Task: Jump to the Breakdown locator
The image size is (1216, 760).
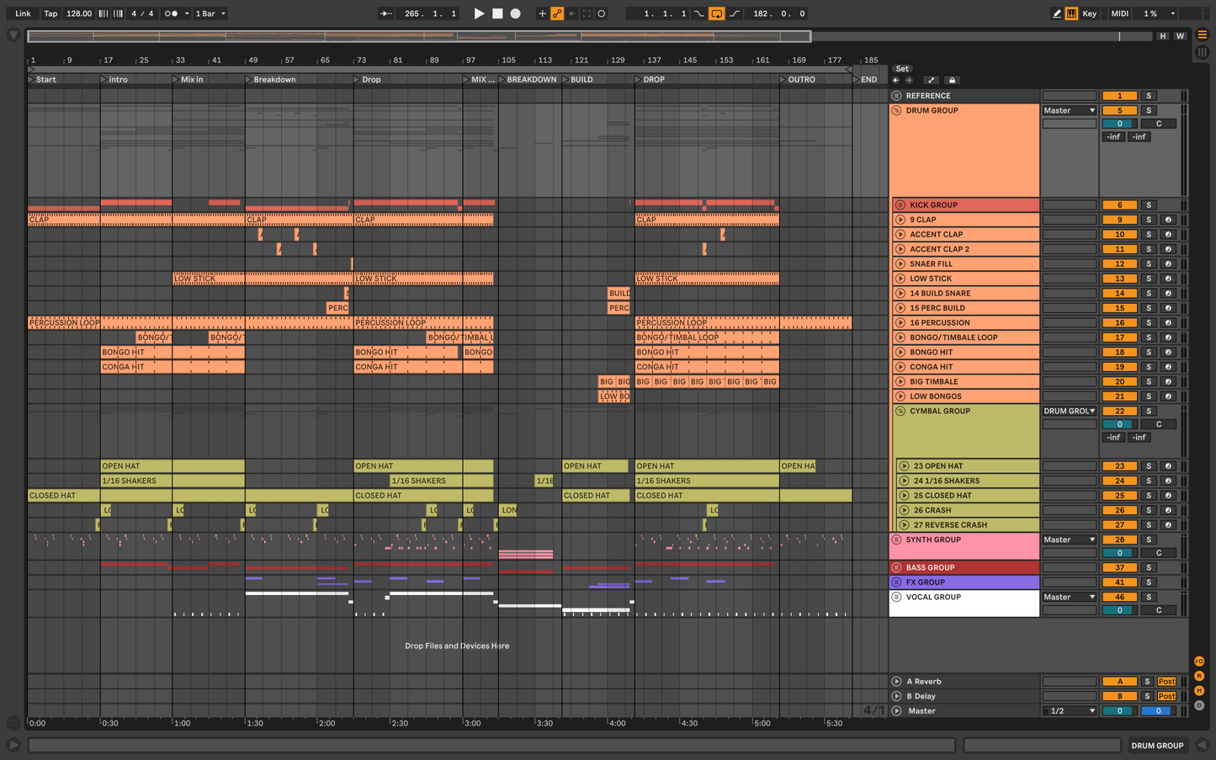Action: pyautogui.click(x=274, y=80)
